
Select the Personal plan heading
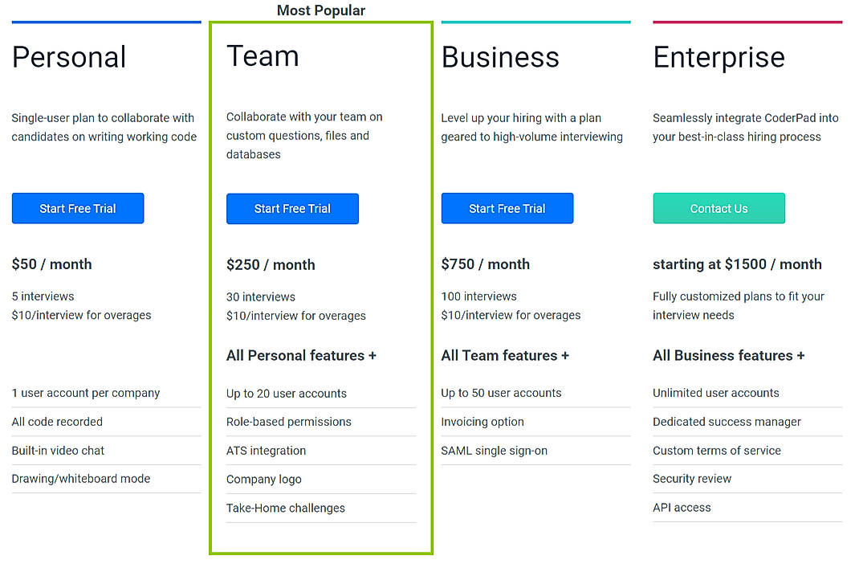68,57
